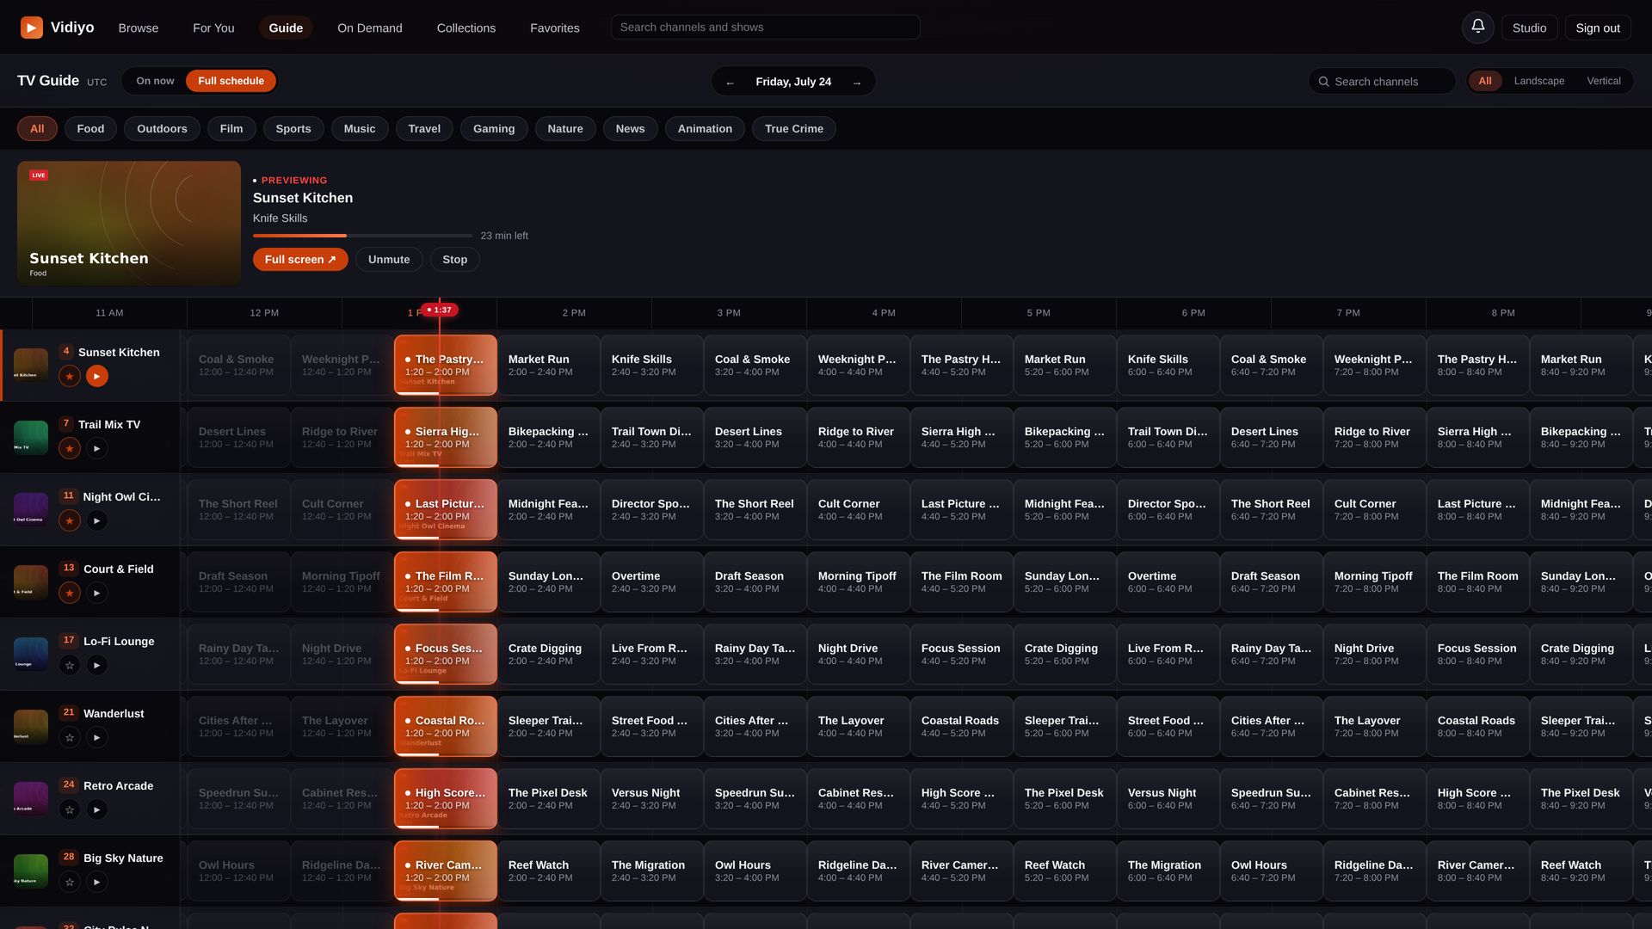Open Crate Digging 2:00 PM program
This screenshot has width=1652, height=929.
(x=548, y=654)
